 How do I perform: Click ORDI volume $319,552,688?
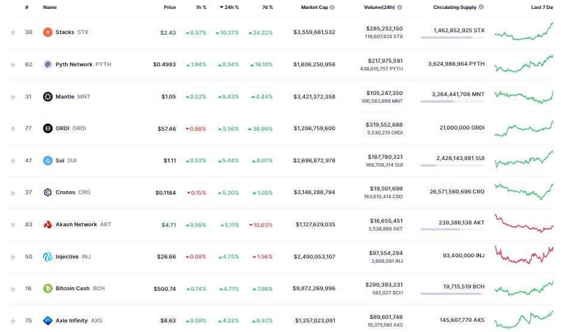point(384,125)
